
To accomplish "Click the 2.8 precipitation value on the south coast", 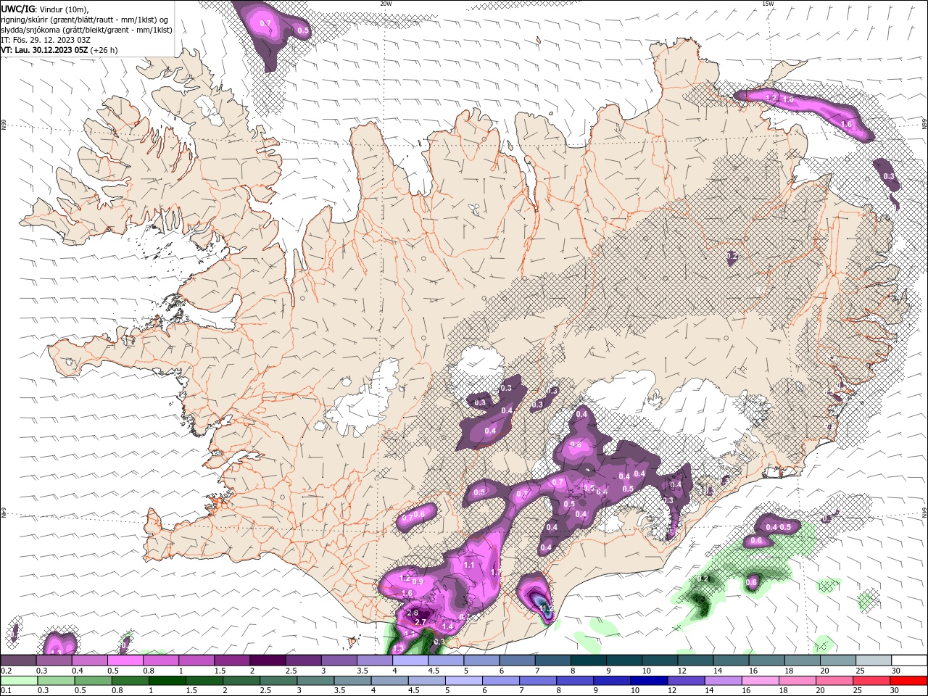I will [x=413, y=613].
